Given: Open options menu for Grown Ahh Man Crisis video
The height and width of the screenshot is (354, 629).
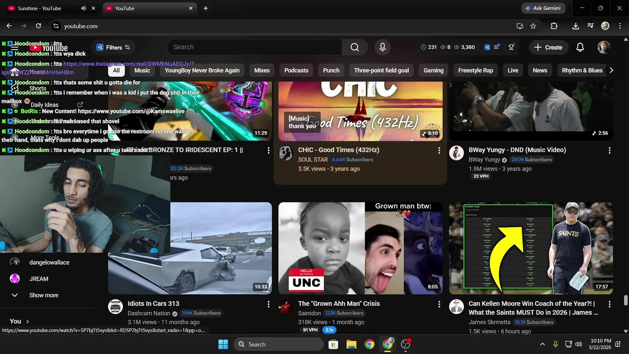Looking at the screenshot, I should point(439,304).
